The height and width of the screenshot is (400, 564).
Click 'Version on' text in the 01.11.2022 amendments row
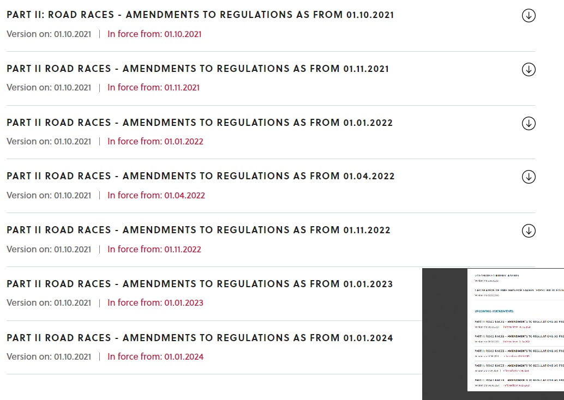(49, 250)
